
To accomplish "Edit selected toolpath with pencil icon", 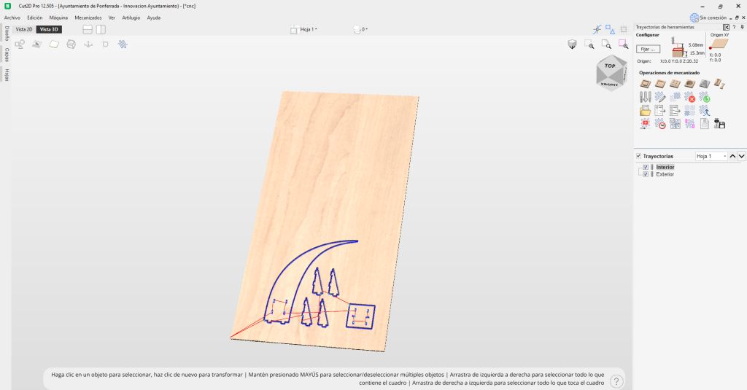I will [659, 98].
